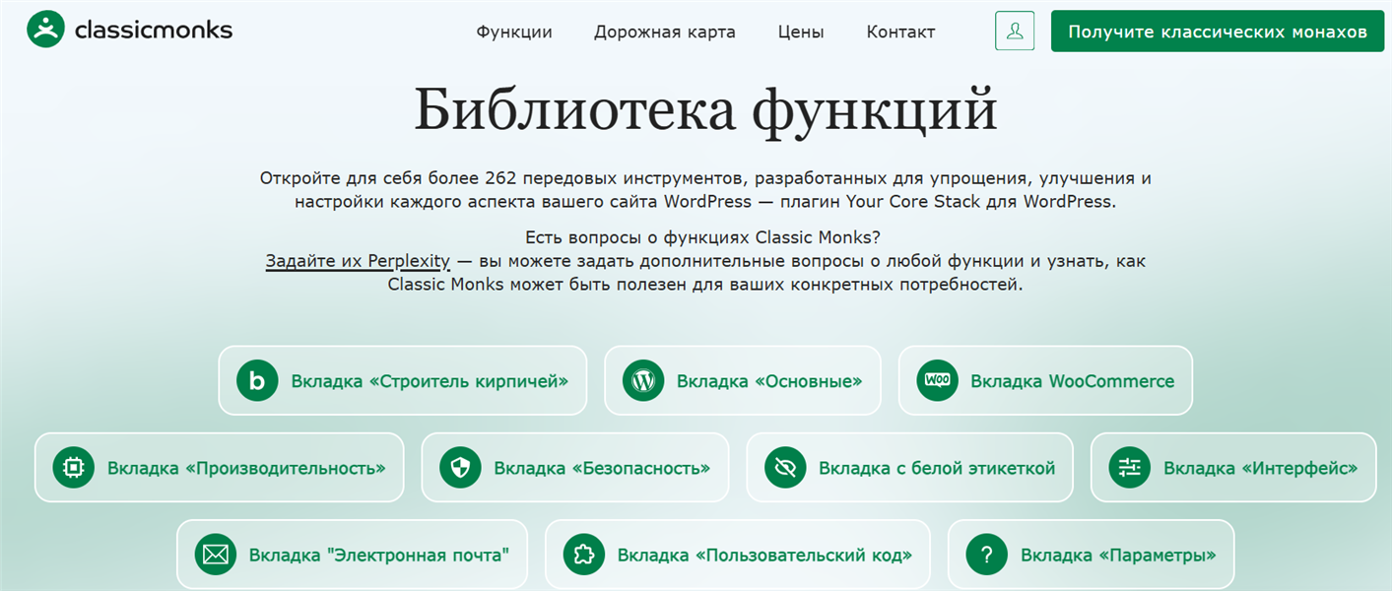Click the WooCommerce logo icon

tap(937, 380)
